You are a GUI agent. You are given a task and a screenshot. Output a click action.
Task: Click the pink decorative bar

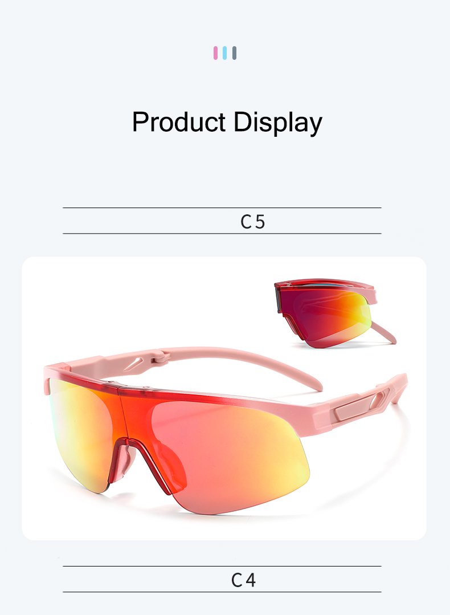[x=215, y=53]
